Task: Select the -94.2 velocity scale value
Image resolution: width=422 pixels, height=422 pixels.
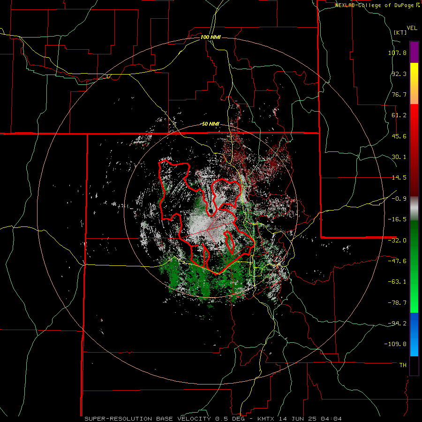Action: click(x=397, y=323)
